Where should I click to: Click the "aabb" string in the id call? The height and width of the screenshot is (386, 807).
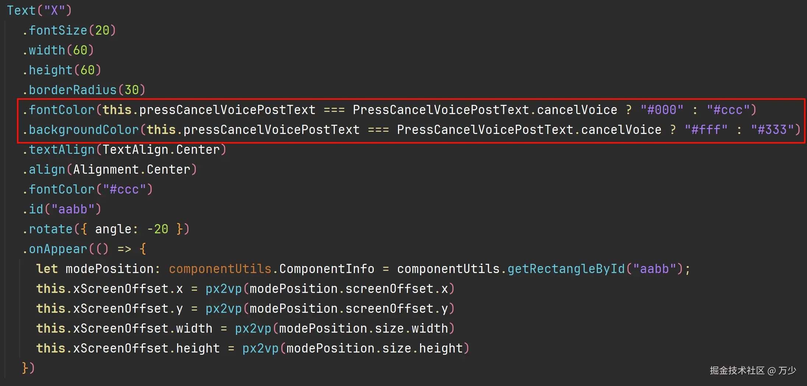73,209
